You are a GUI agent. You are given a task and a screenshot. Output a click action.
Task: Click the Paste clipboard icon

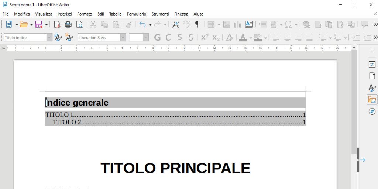[x=116, y=24]
